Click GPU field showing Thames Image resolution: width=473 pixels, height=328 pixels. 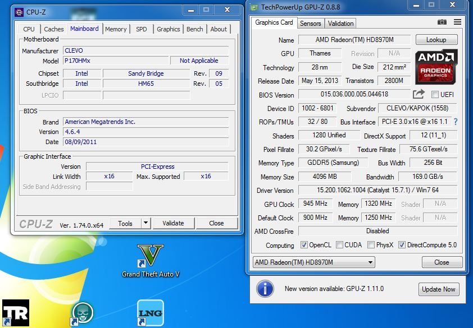click(x=320, y=53)
